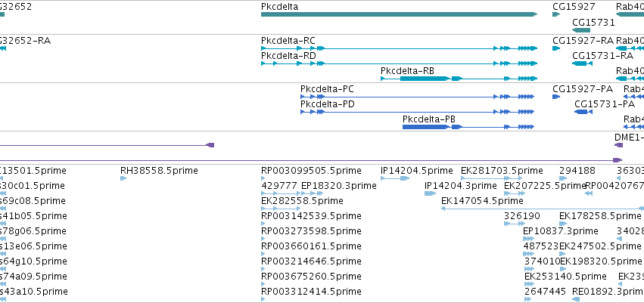Select EST label IP14204.5prime

417,171
